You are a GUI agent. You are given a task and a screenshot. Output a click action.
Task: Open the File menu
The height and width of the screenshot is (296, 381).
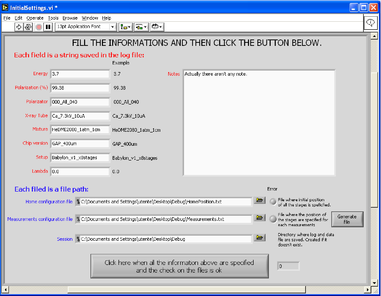click(x=7, y=18)
